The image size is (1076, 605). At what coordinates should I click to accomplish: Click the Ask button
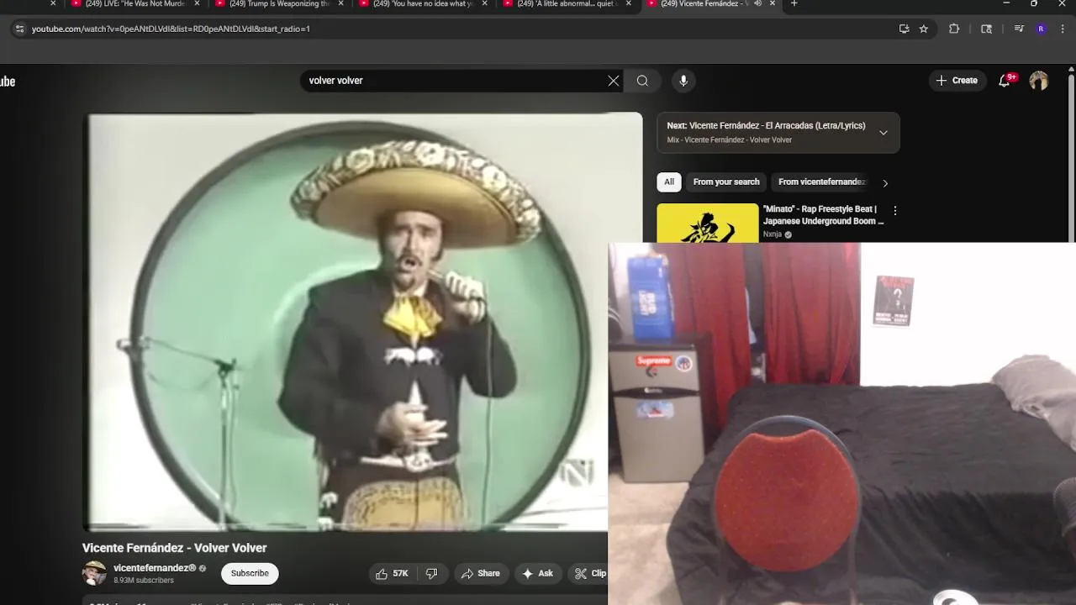pyautogui.click(x=538, y=573)
